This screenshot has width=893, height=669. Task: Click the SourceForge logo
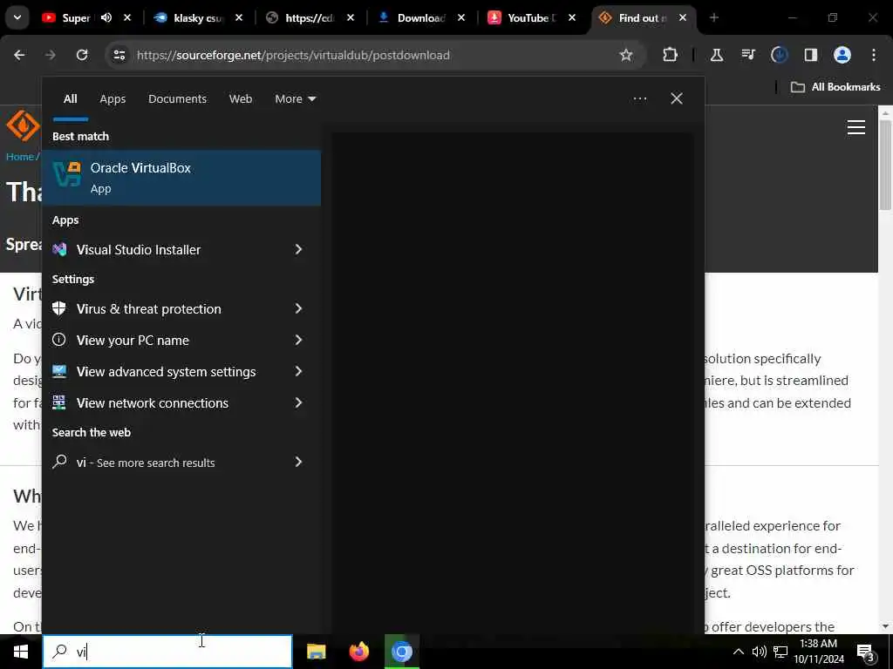23,125
